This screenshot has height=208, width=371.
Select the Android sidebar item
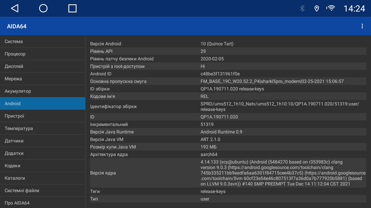[x=43, y=104]
